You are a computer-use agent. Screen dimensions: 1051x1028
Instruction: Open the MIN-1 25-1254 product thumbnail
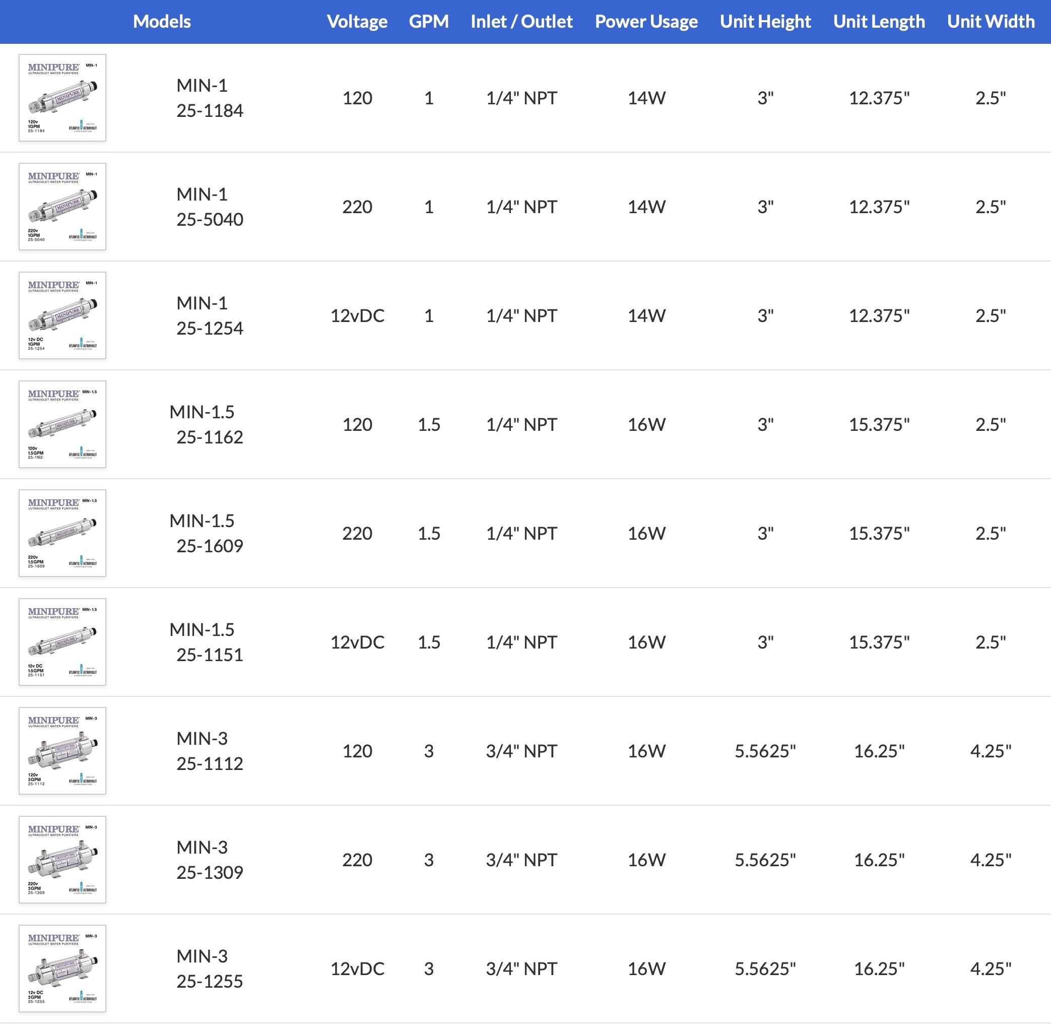click(x=62, y=315)
